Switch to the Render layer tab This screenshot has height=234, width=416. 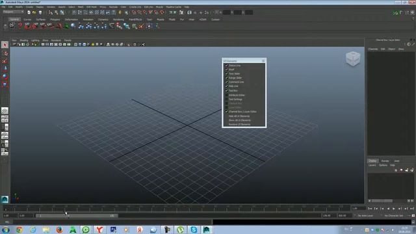[x=385, y=161]
